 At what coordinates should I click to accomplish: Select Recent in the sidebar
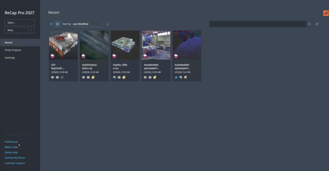pos(20,43)
